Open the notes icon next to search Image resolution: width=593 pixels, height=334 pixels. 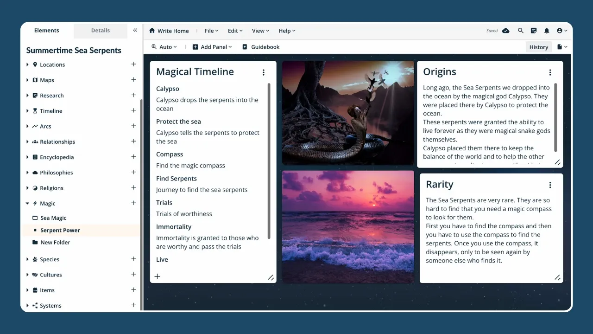[533, 31]
